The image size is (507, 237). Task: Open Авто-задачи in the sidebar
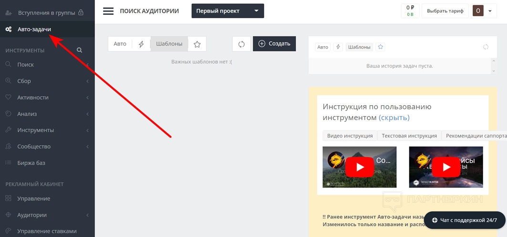coord(34,30)
